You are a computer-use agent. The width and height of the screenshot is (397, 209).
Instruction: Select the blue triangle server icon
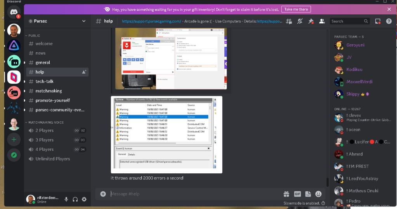click(14, 46)
